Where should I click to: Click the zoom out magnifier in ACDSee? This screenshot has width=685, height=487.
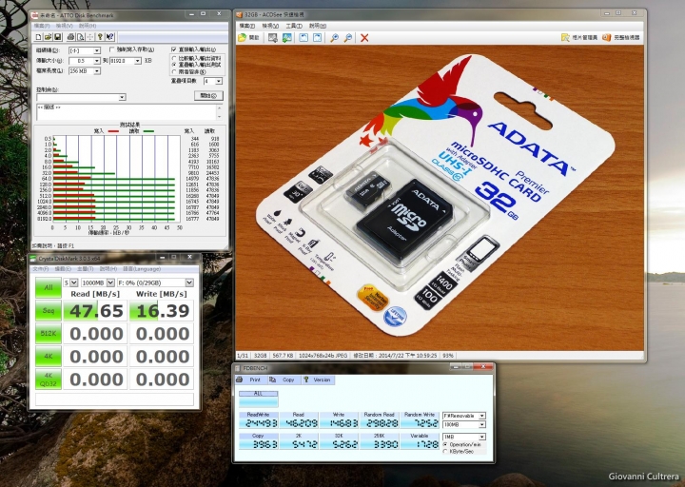point(348,37)
